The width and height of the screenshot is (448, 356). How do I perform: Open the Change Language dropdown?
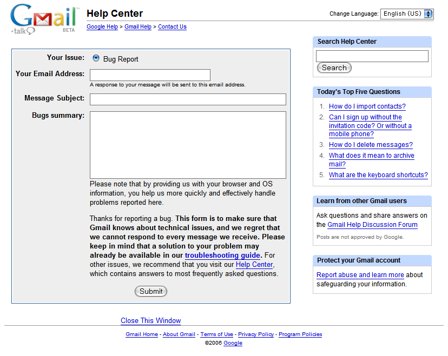click(407, 14)
